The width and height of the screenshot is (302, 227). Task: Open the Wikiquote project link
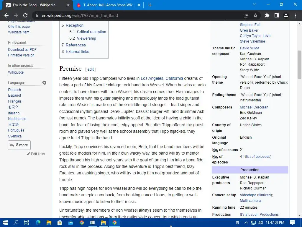16,72
